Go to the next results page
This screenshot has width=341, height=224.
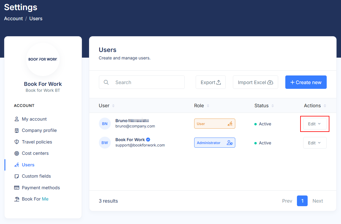[317, 201]
